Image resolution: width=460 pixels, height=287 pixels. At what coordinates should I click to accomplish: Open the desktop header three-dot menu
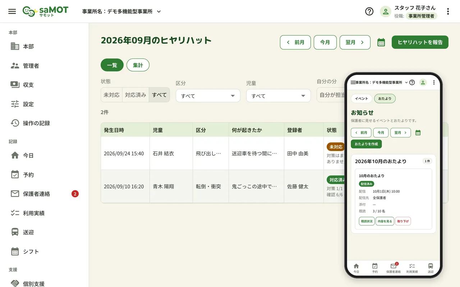click(x=448, y=11)
